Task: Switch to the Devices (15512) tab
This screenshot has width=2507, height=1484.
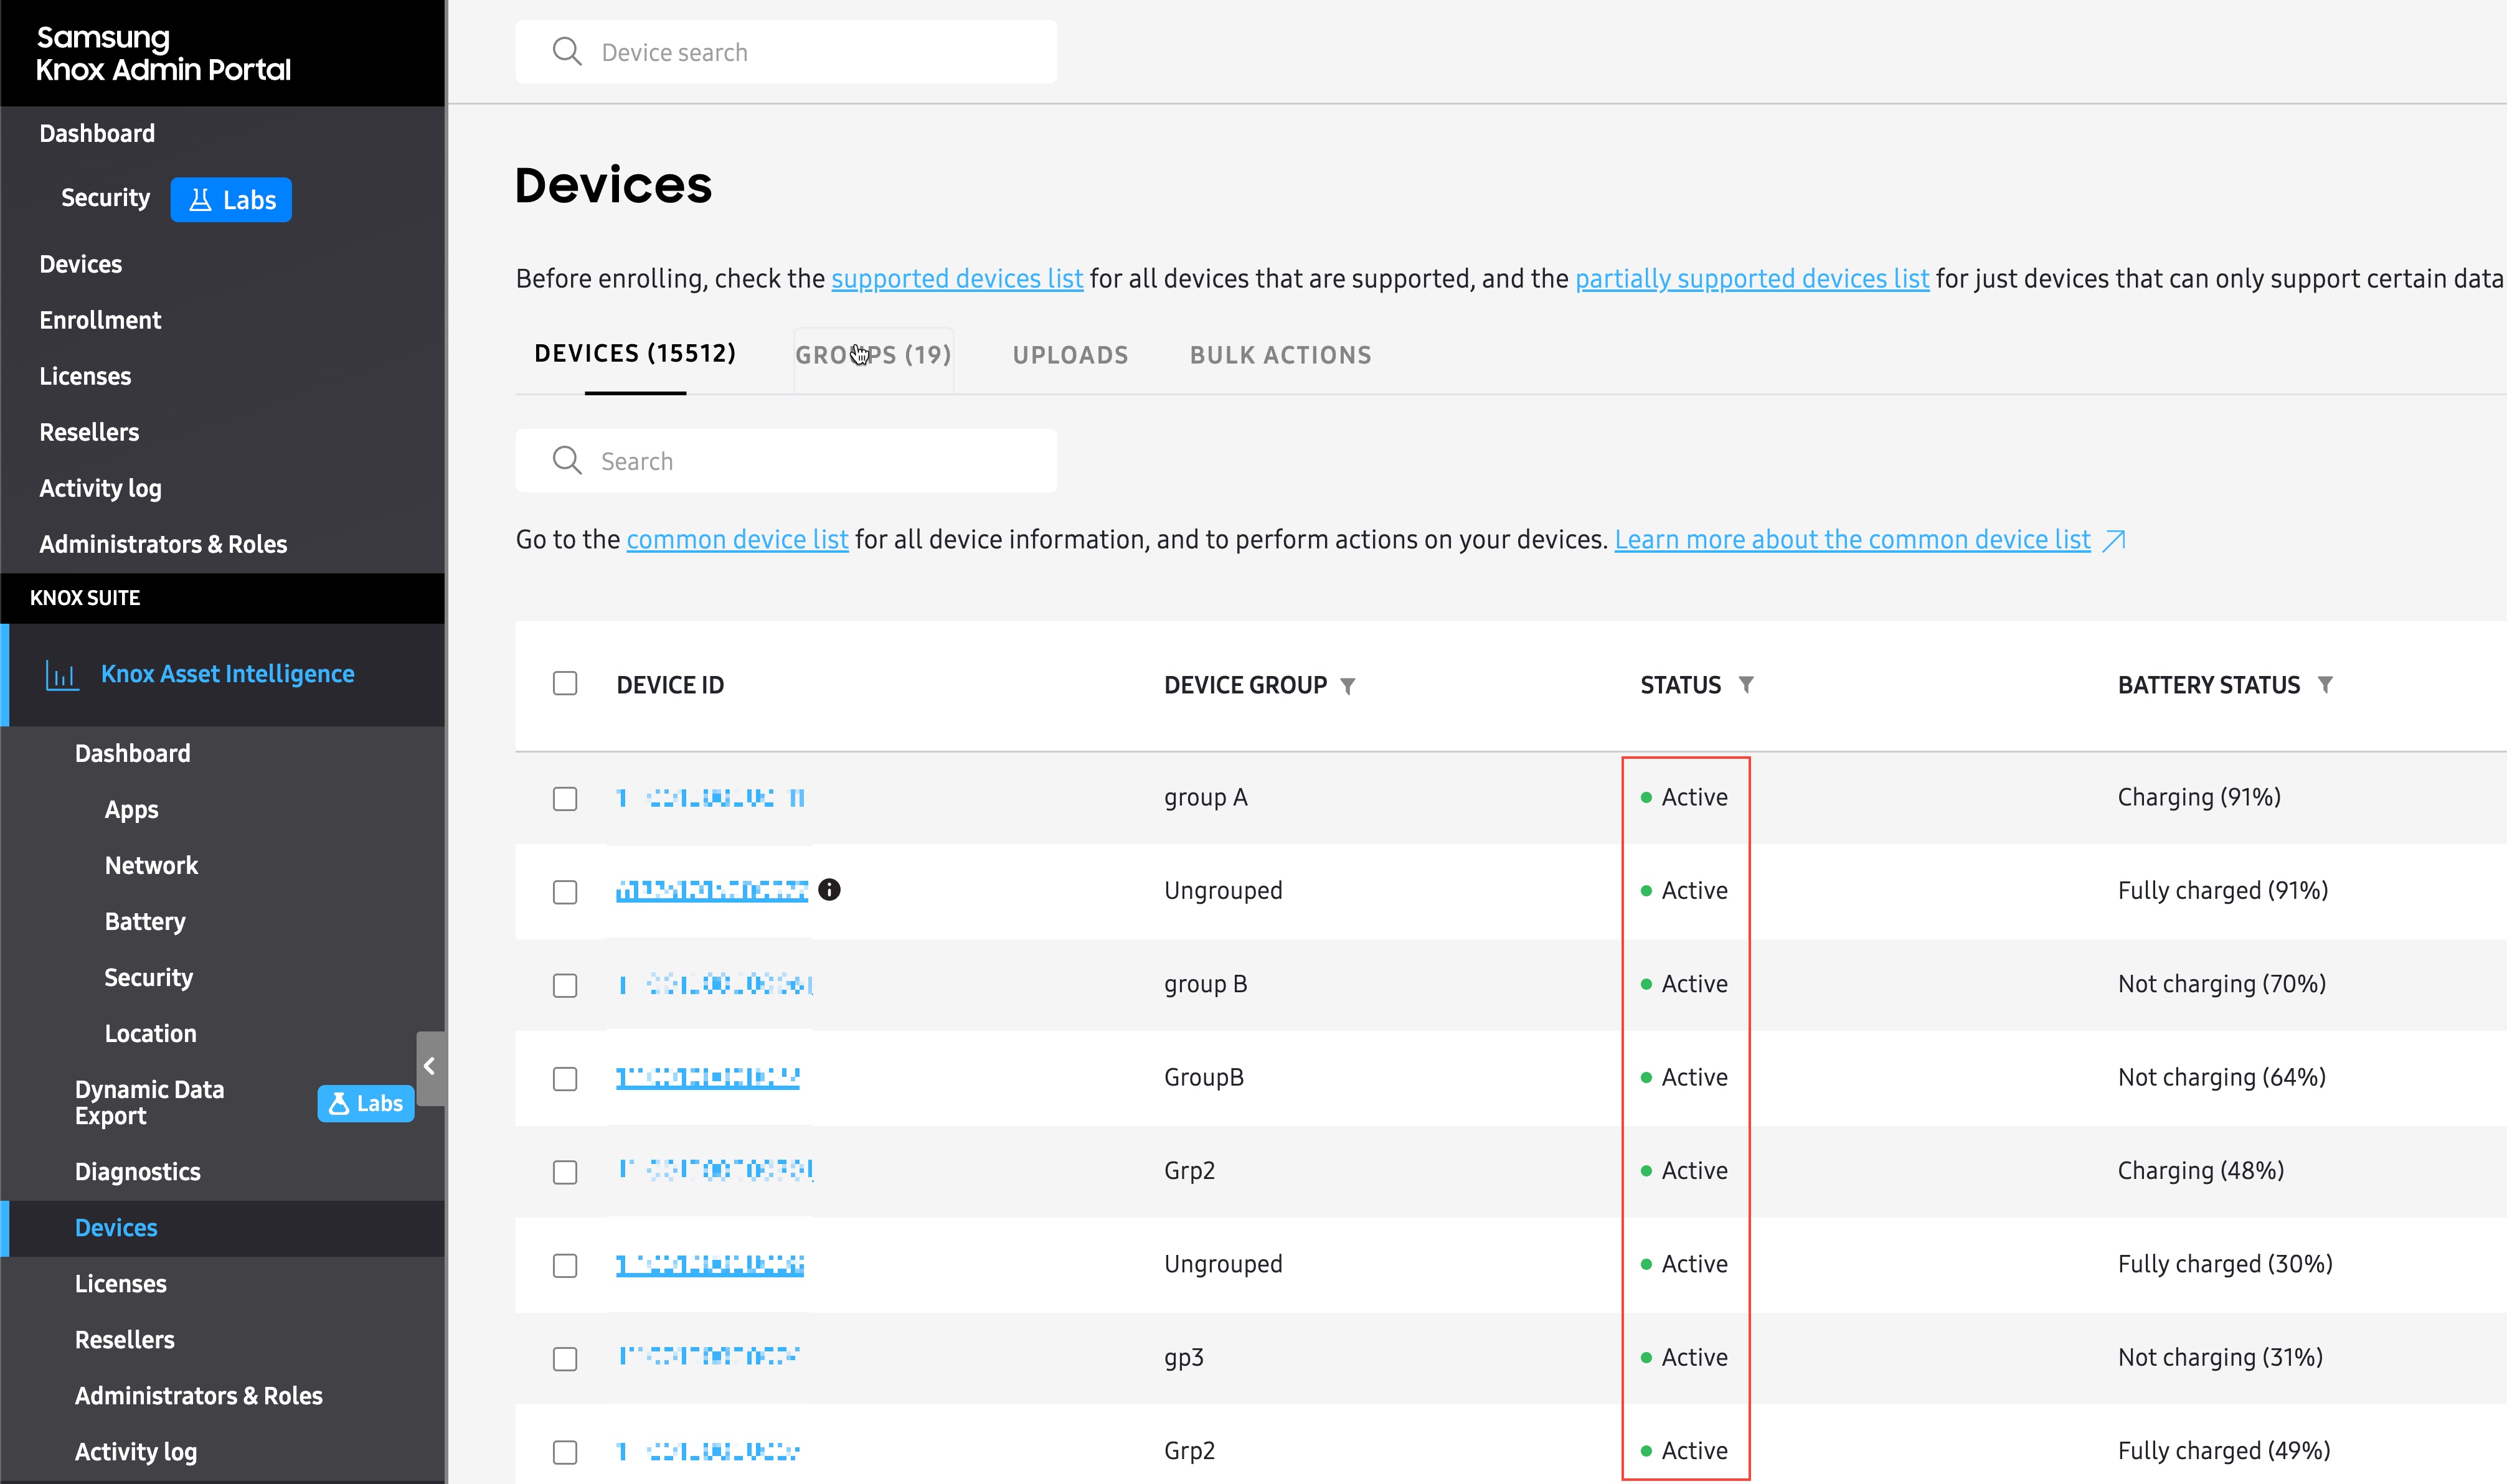Action: (x=635, y=354)
